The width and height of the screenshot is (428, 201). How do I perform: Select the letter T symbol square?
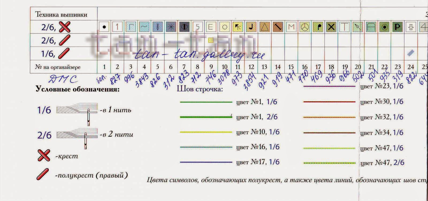[345, 27]
